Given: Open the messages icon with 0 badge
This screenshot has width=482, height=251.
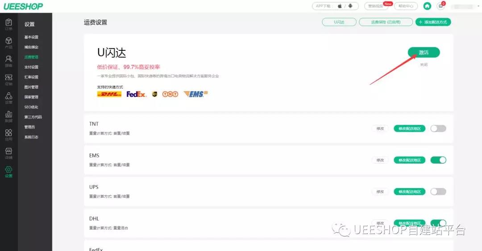Looking at the screenshot, I should 440,6.
